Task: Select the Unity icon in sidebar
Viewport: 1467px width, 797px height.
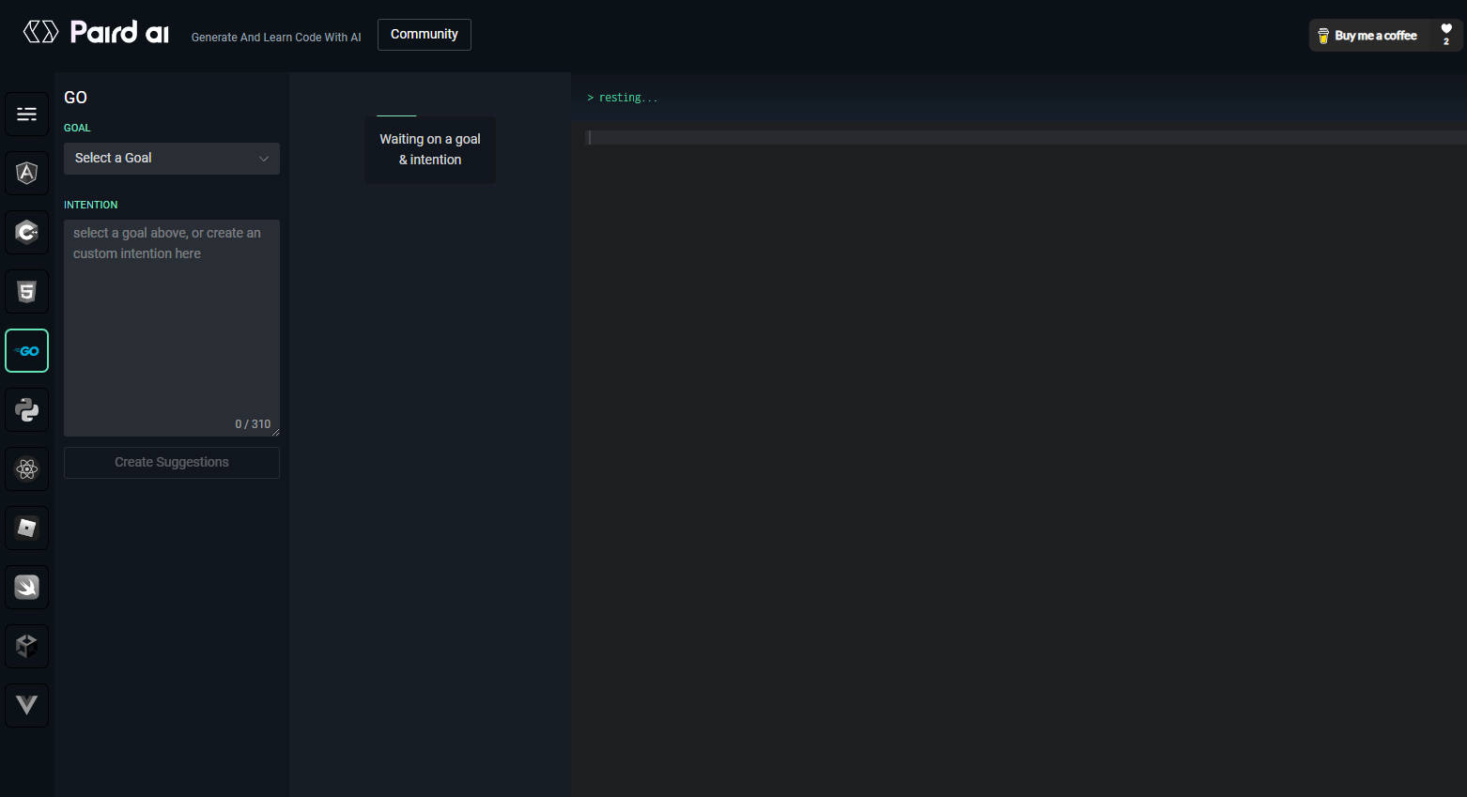Action: pyautogui.click(x=26, y=647)
